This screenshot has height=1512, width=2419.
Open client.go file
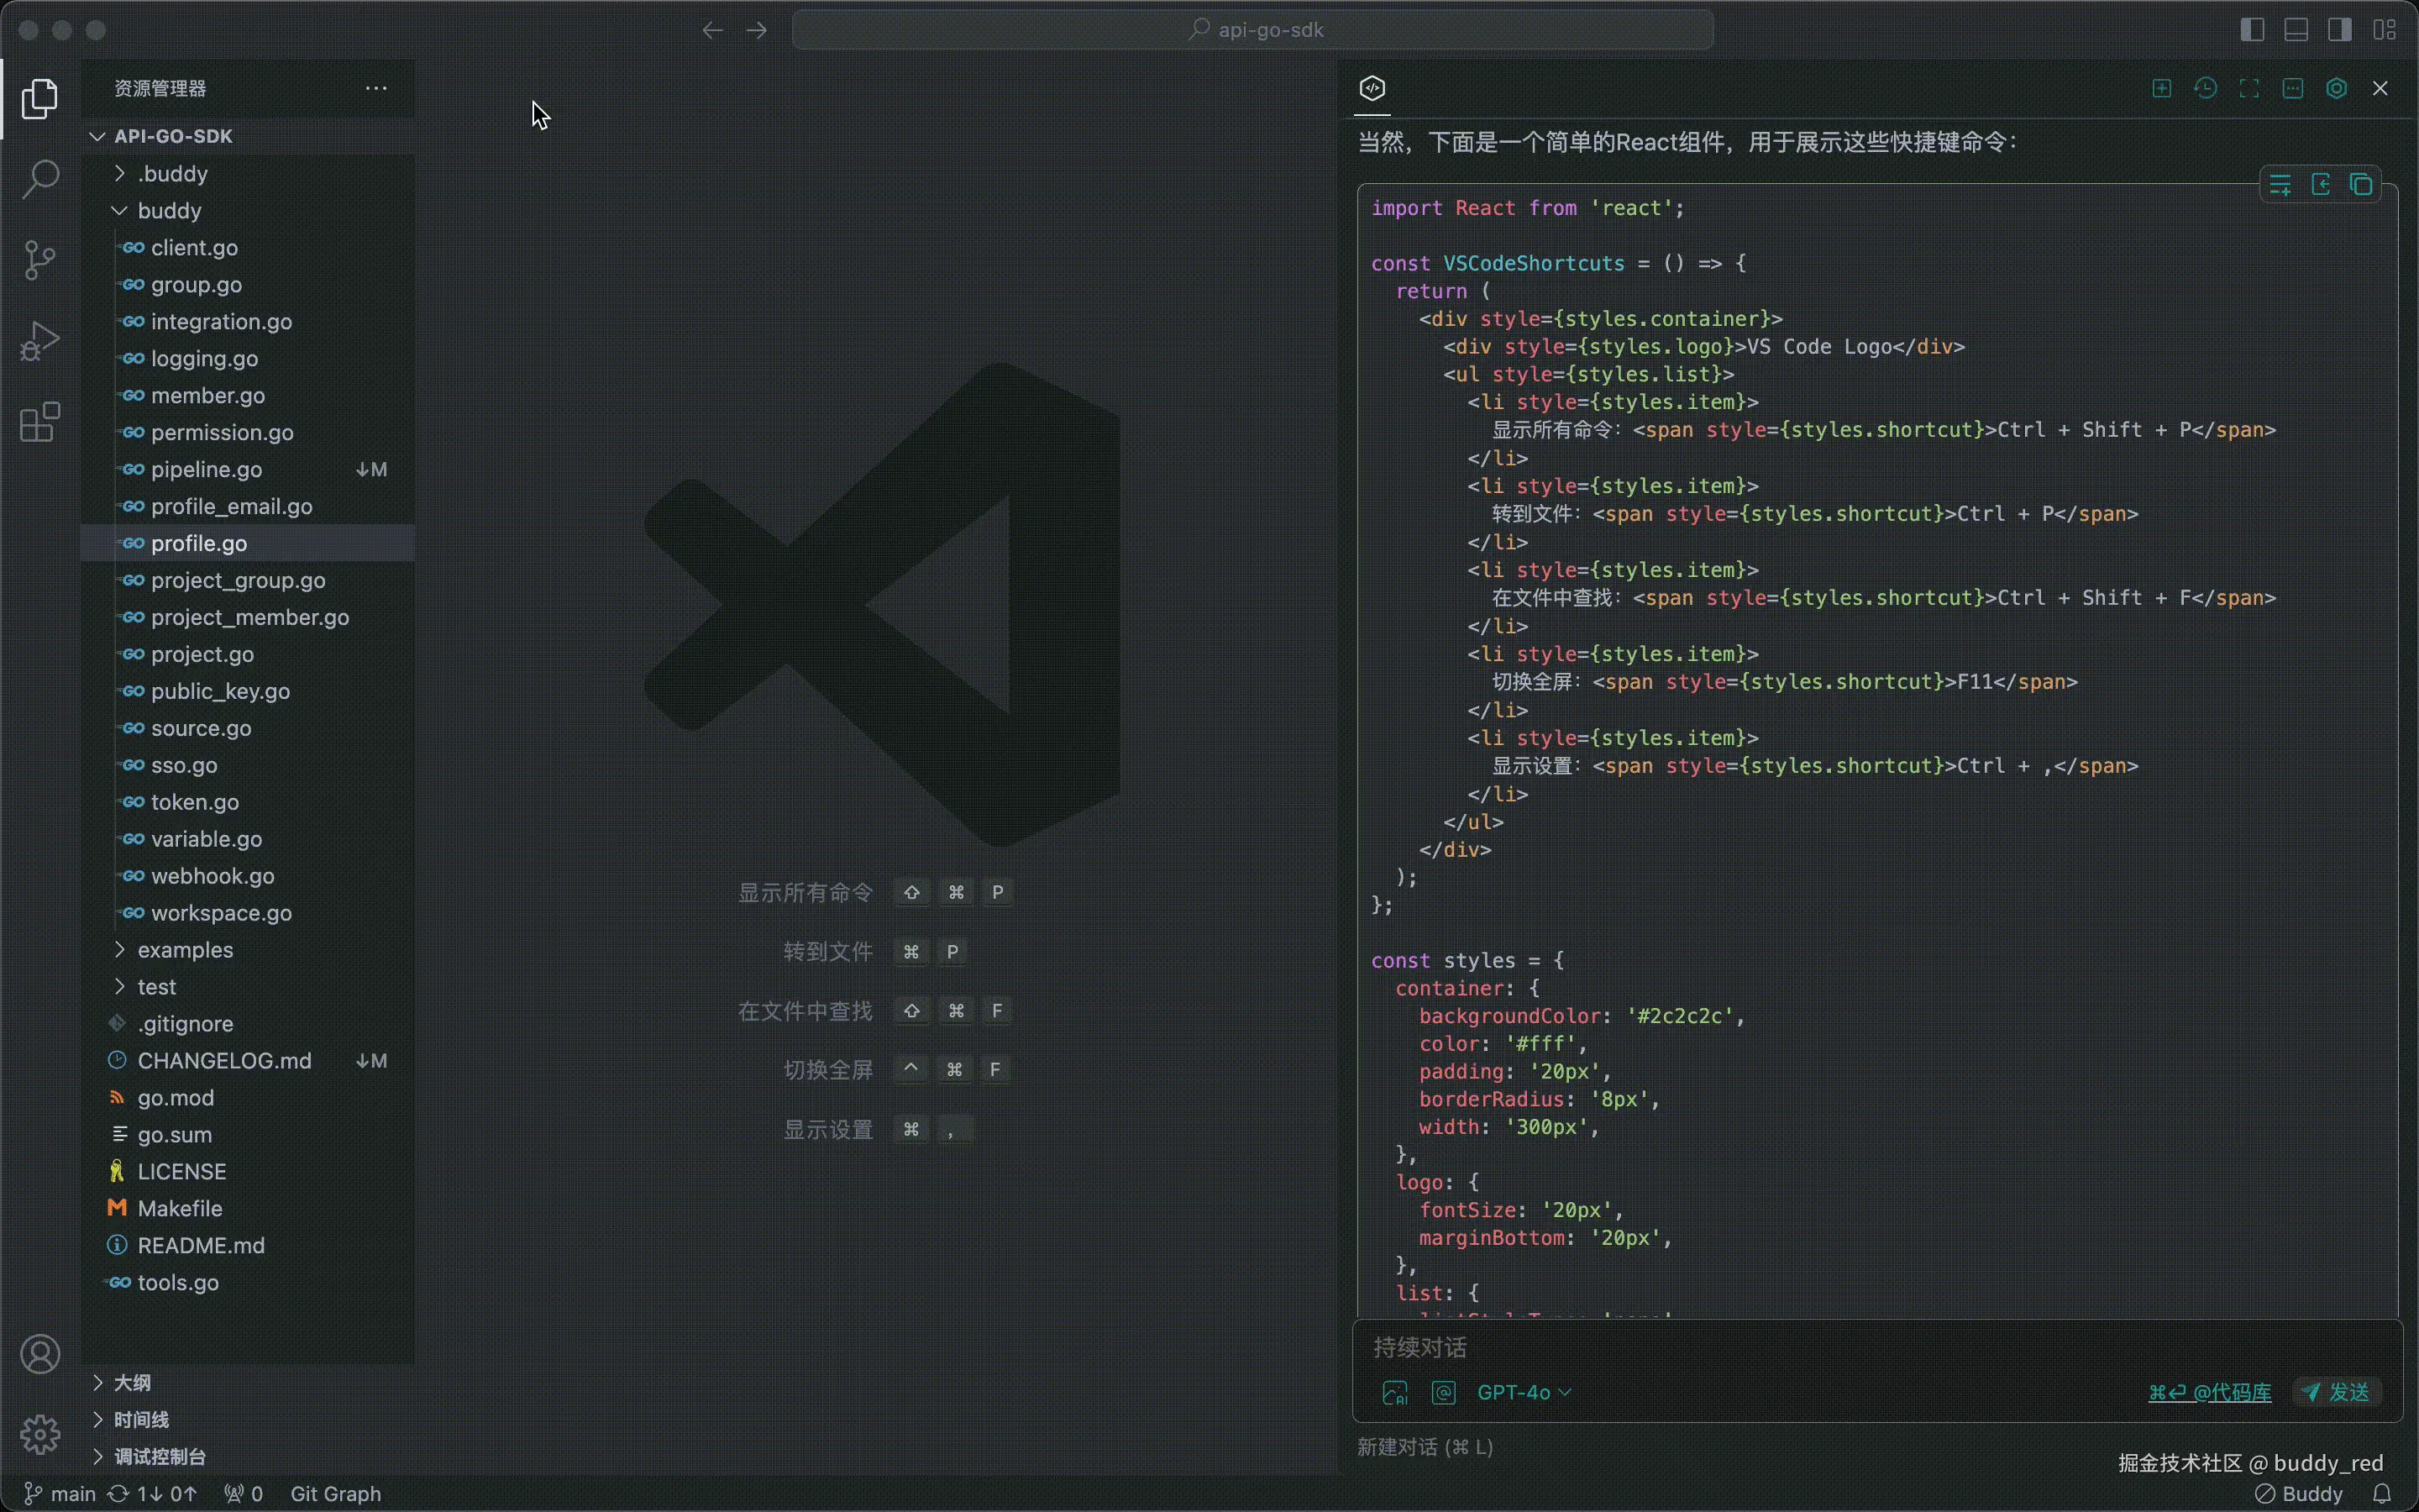click(x=248, y=248)
